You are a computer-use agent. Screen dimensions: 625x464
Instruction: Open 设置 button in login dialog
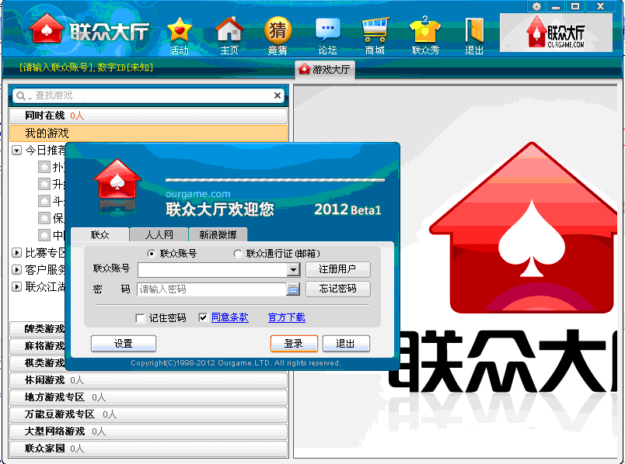coord(123,344)
